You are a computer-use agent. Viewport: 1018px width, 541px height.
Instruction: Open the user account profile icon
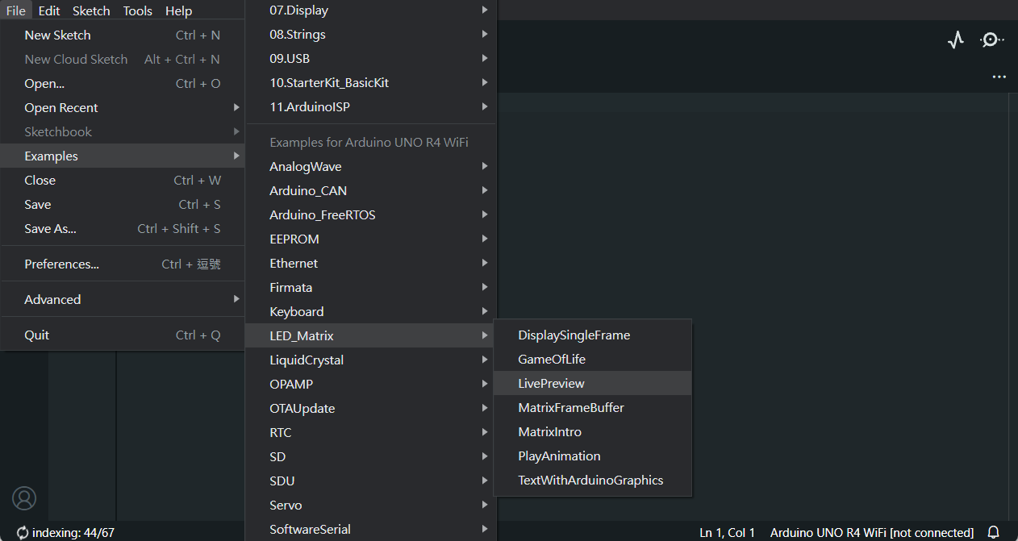tap(24, 498)
